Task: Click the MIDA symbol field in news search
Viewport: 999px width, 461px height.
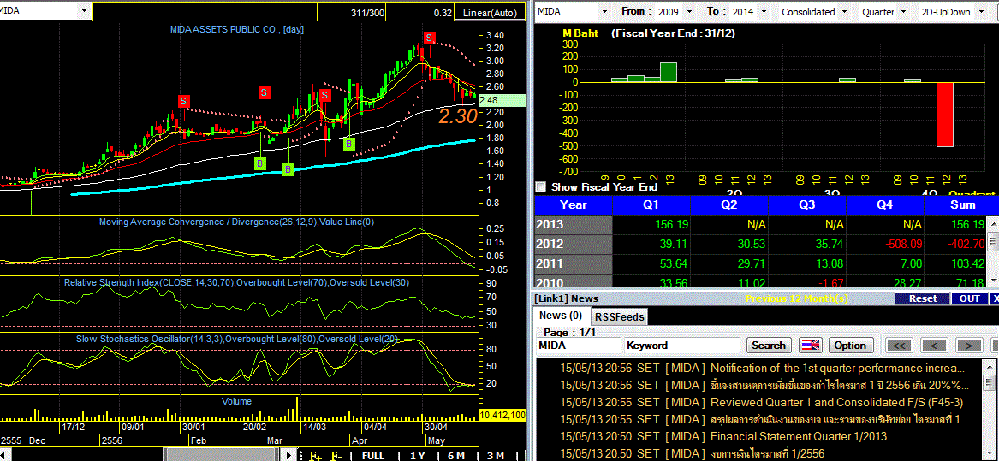Action: coord(578,346)
